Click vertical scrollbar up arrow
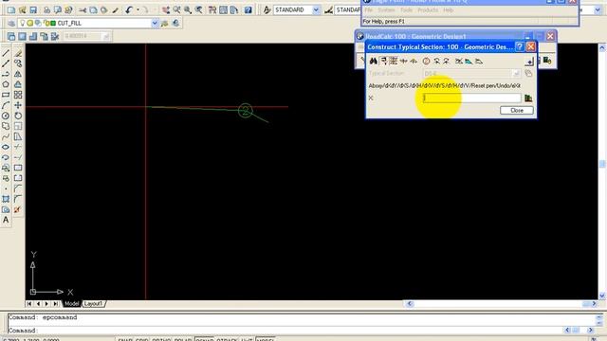 click(x=602, y=48)
